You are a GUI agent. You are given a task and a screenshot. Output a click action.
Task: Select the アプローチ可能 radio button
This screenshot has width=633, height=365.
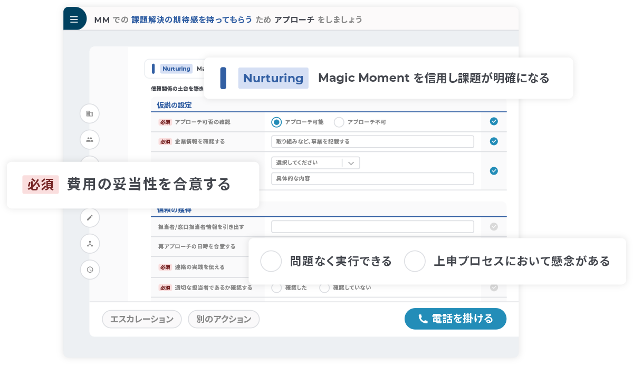pos(276,122)
